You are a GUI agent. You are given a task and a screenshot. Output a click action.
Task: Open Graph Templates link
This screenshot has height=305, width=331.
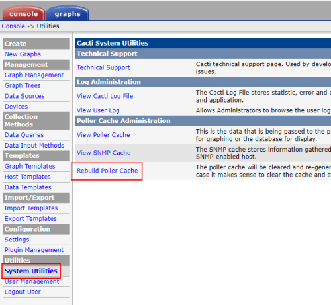pyautogui.click(x=30, y=166)
